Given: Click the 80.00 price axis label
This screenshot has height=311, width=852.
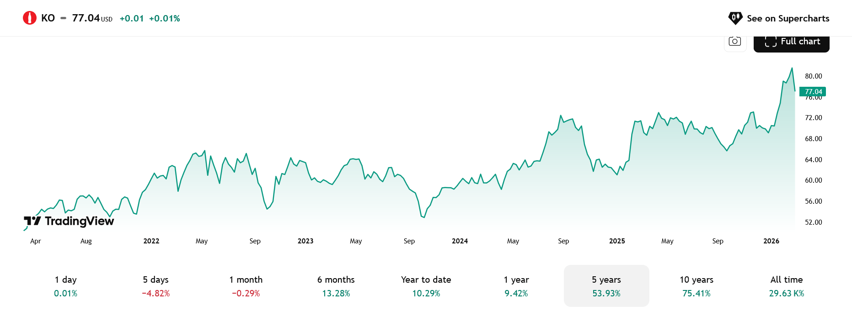Looking at the screenshot, I should [813, 76].
